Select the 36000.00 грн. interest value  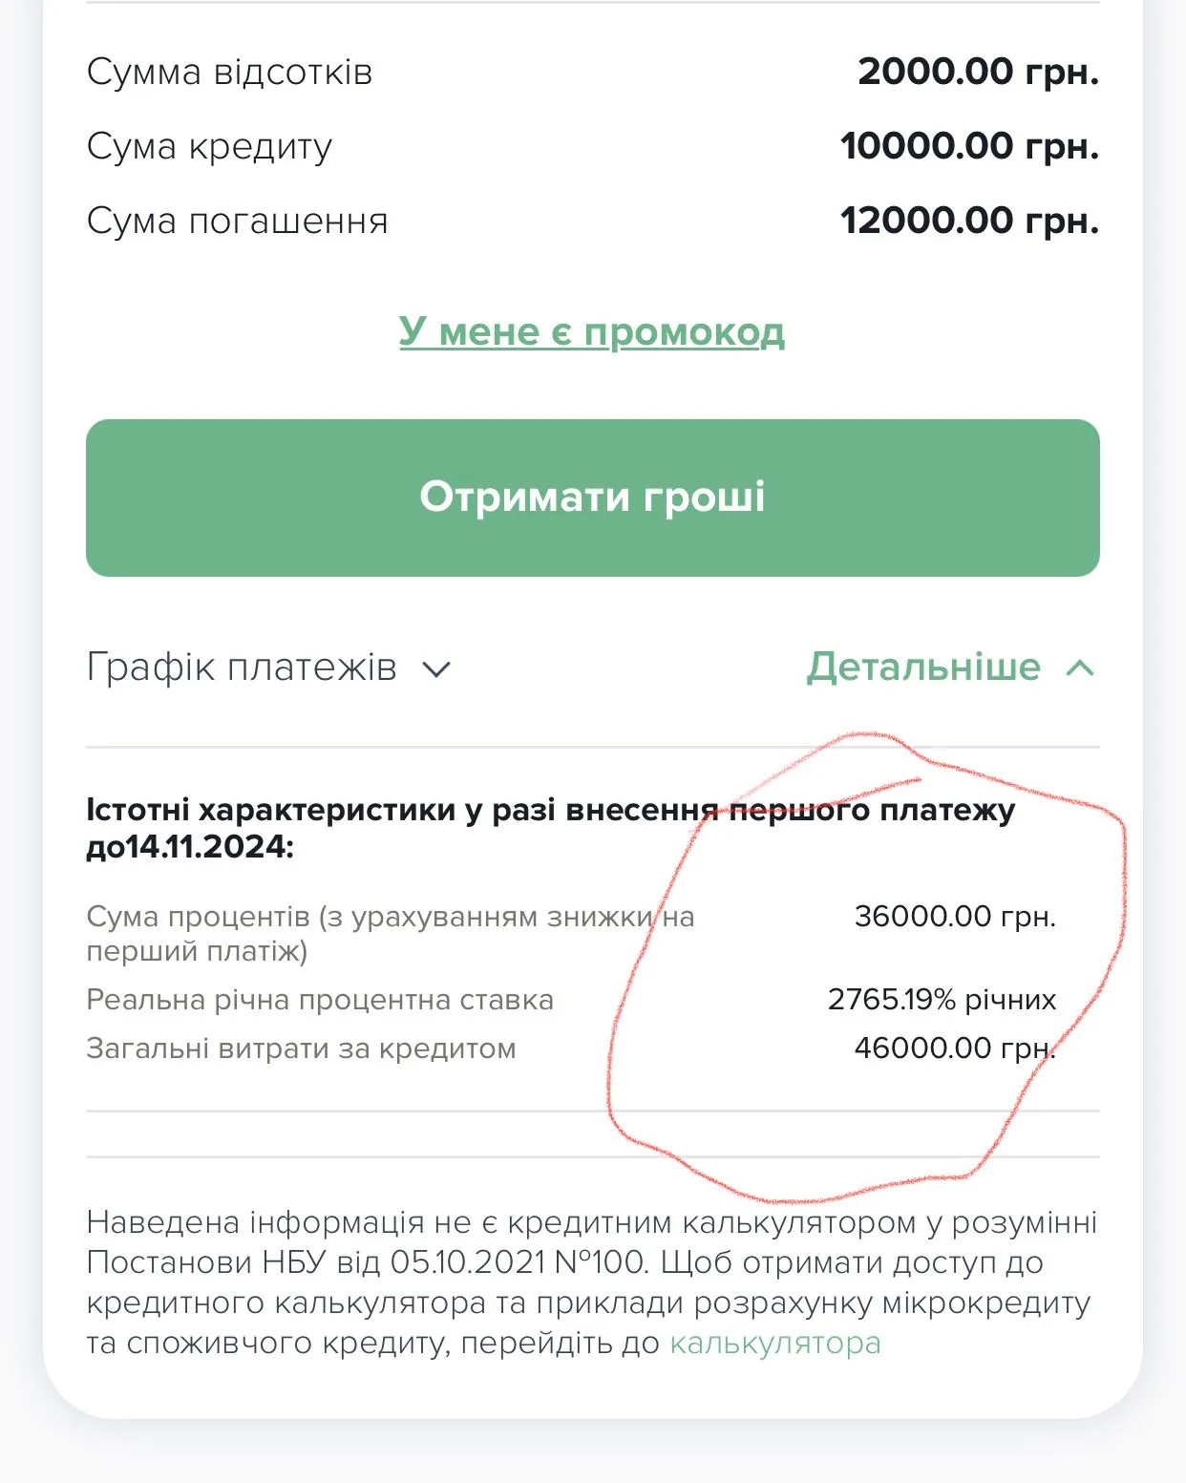[x=955, y=917]
